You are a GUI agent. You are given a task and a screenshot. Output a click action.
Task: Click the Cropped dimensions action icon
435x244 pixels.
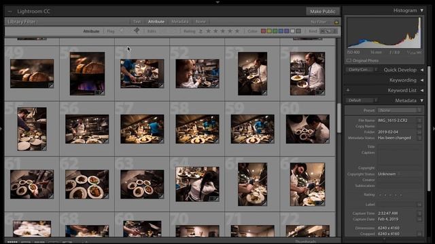click(x=419, y=234)
